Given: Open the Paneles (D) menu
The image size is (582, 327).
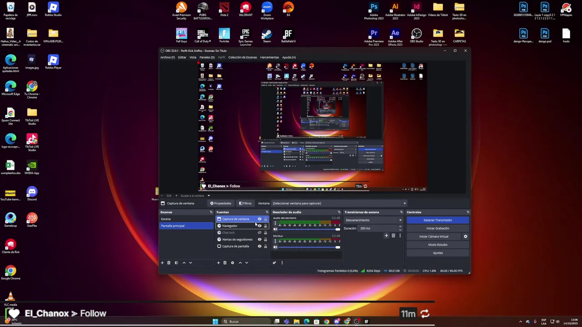Looking at the screenshot, I should point(207,57).
